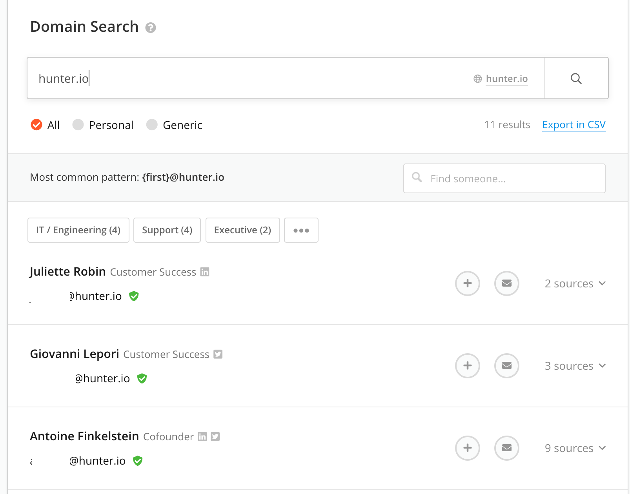Expand Giovanni Lepori's 3 sources
Viewport: 630px width, 494px height.
(575, 366)
